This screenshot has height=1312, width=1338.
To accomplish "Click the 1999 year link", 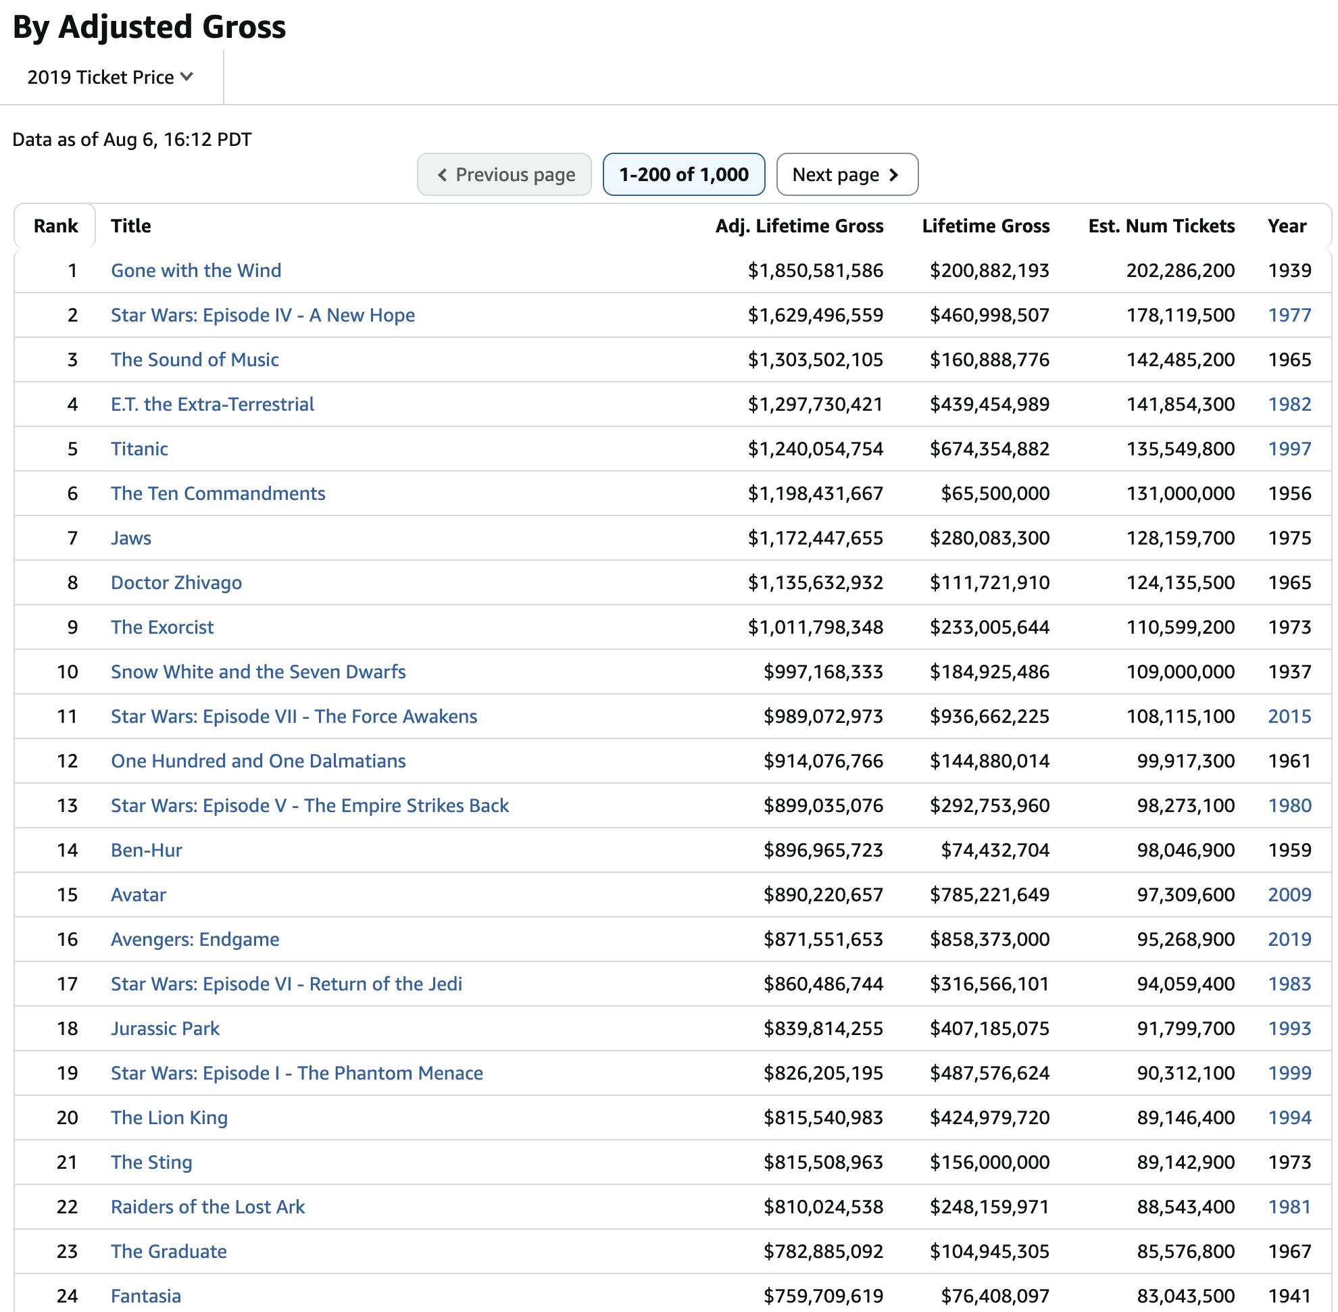I will pyautogui.click(x=1290, y=1073).
